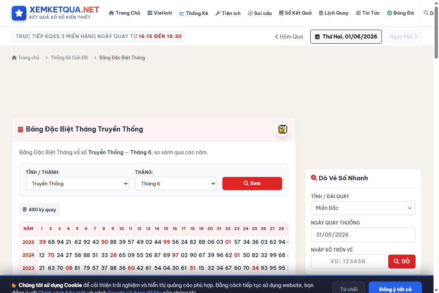Click the red 08 in 2023 row

tap(69, 268)
